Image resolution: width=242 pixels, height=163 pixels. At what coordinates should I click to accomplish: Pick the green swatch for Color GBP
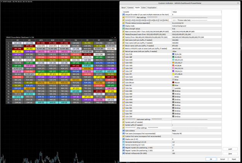click(173, 57)
